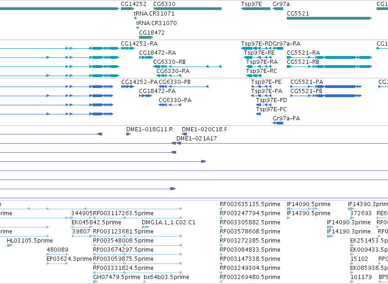
Task: Select the IP14090.5prime EST label
Action: [x=309, y=204]
